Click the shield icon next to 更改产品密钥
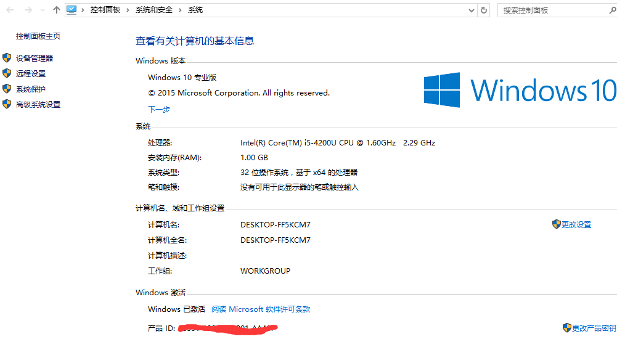 pos(566,328)
